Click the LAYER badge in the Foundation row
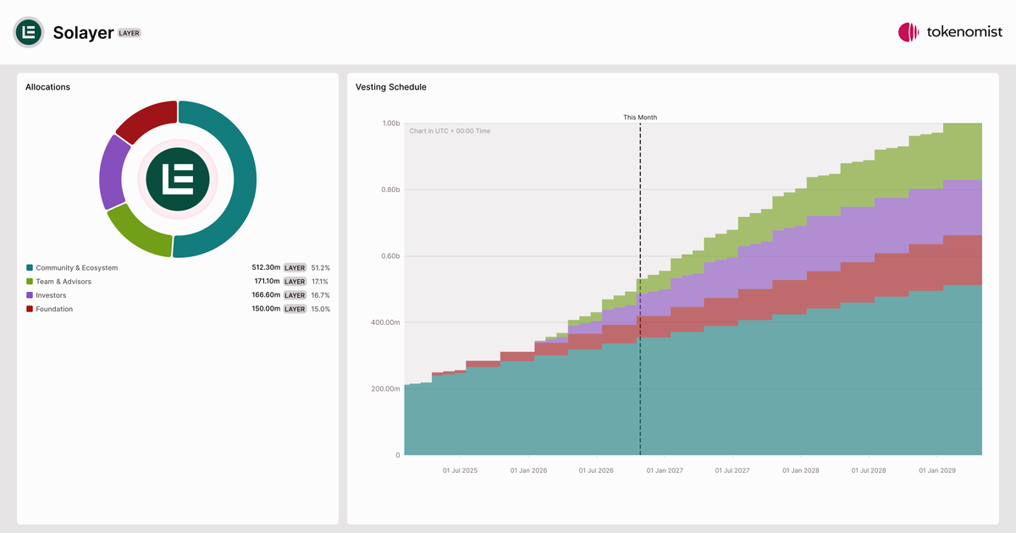Viewport: 1016px width, 533px height. point(295,309)
